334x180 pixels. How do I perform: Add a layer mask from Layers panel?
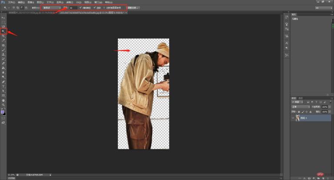pos(309,179)
